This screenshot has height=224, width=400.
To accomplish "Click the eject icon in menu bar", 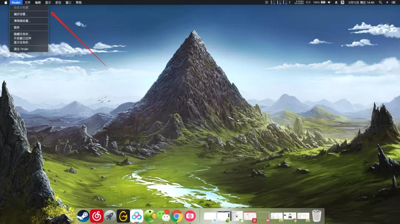I will [336, 2].
